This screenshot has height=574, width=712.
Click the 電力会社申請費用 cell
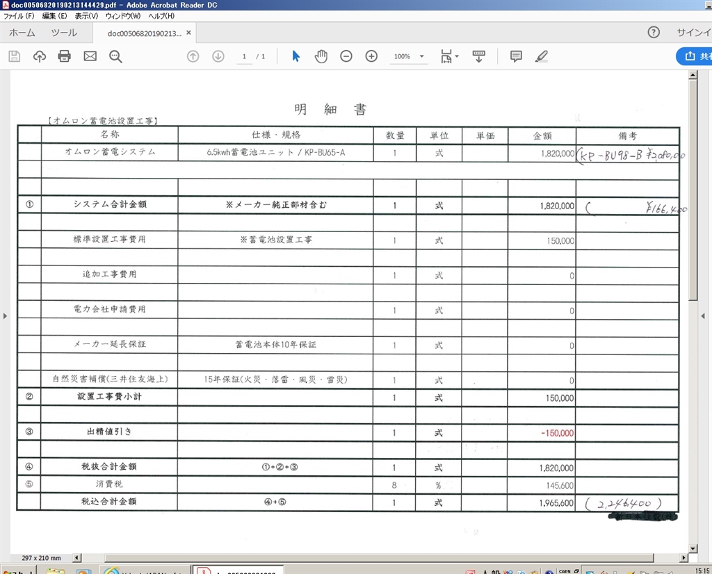tap(110, 309)
